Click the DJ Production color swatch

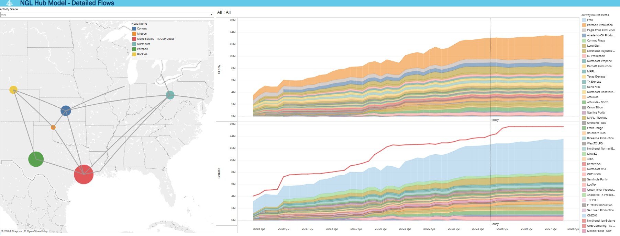coord(584,56)
